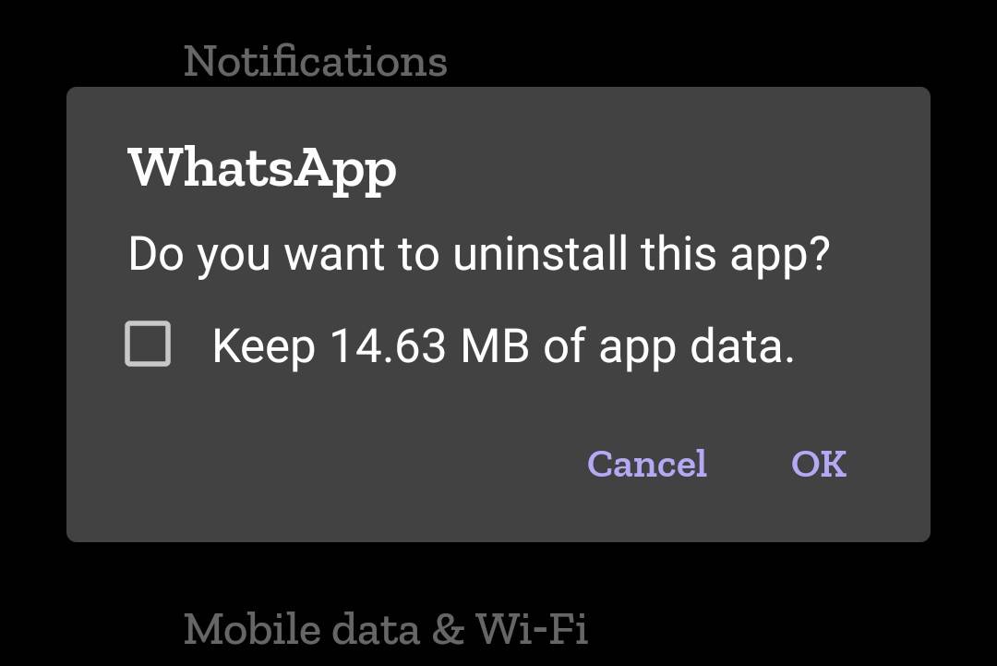Tap the dimmed Notifications heading
997x666 pixels.
coord(315,62)
